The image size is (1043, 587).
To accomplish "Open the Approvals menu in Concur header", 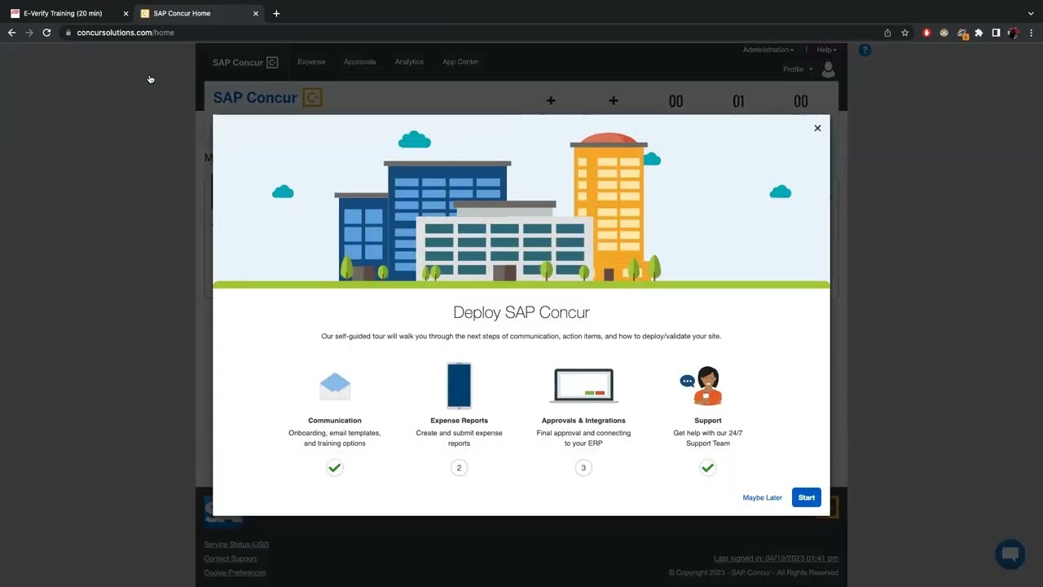I will pyautogui.click(x=359, y=62).
